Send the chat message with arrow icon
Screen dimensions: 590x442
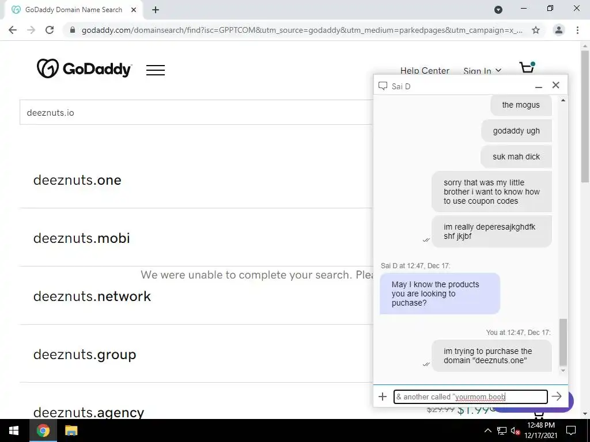[x=557, y=396]
